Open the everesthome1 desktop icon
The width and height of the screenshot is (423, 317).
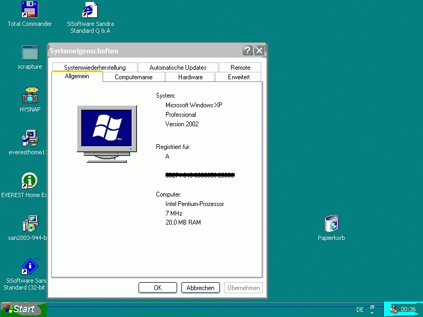[29, 138]
